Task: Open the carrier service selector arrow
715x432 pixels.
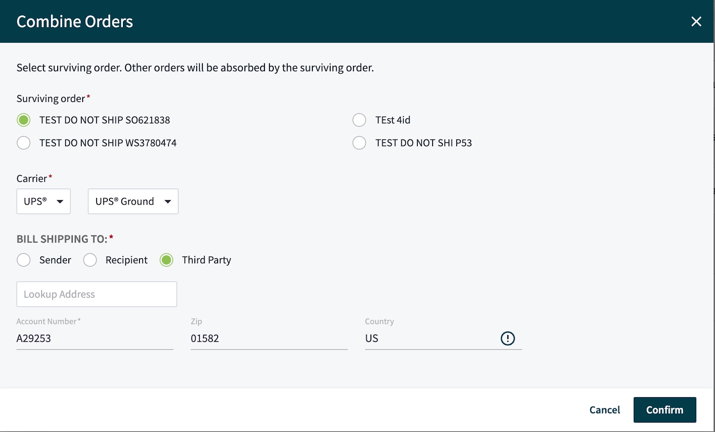Action: [x=168, y=201]
